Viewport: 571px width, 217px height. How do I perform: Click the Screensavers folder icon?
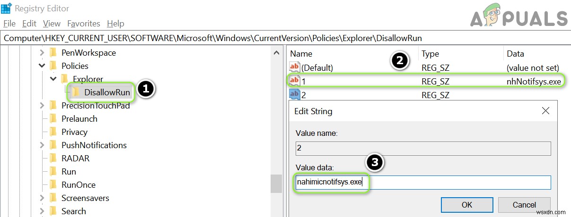point(53,198)
